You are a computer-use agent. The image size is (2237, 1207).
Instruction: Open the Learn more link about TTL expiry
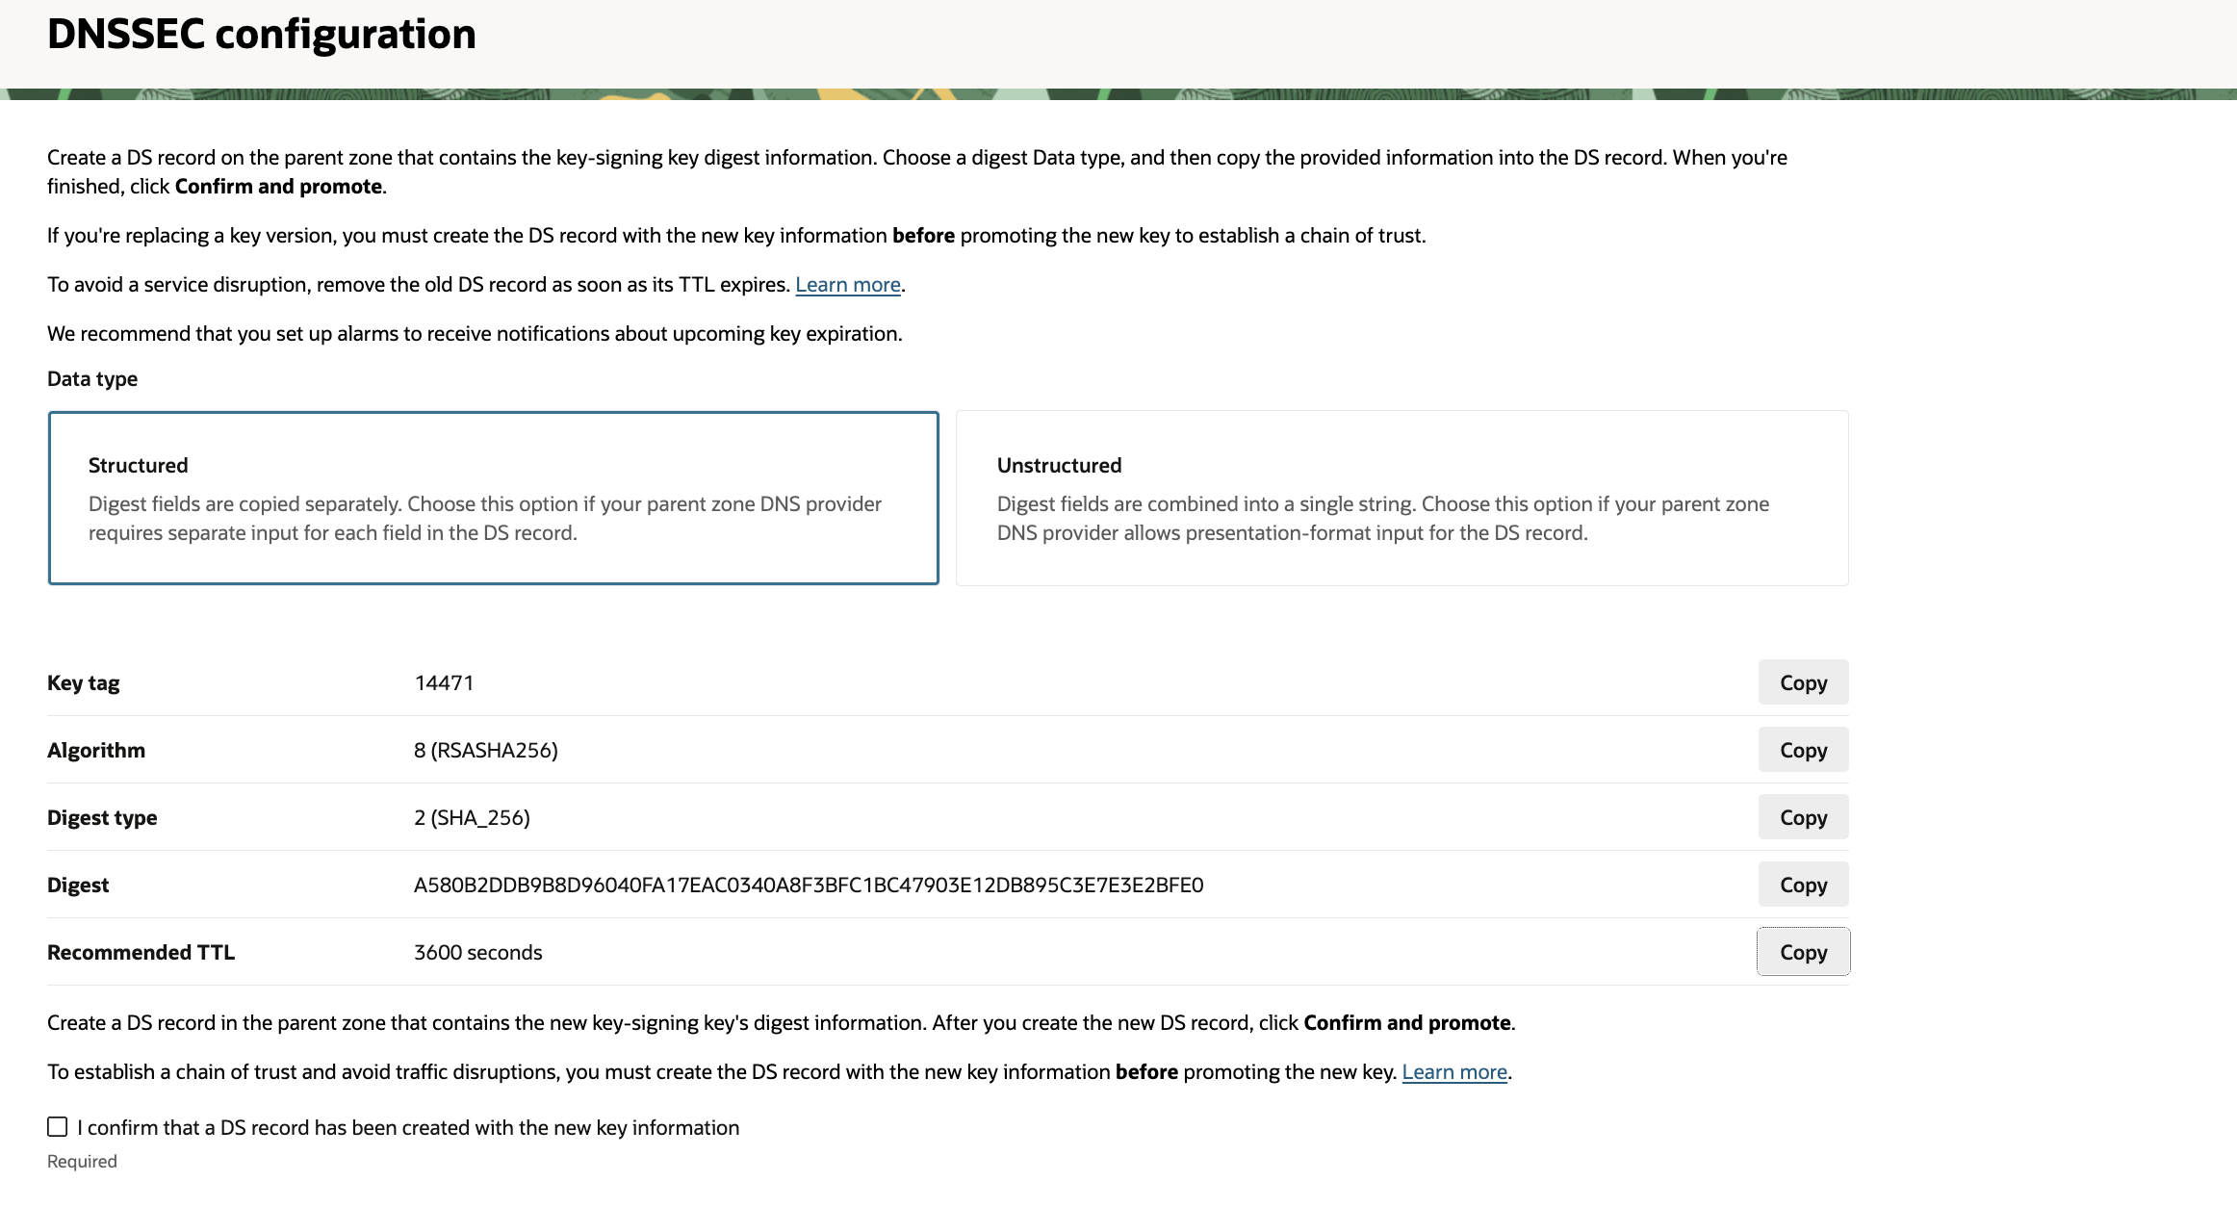coord(847,284)
